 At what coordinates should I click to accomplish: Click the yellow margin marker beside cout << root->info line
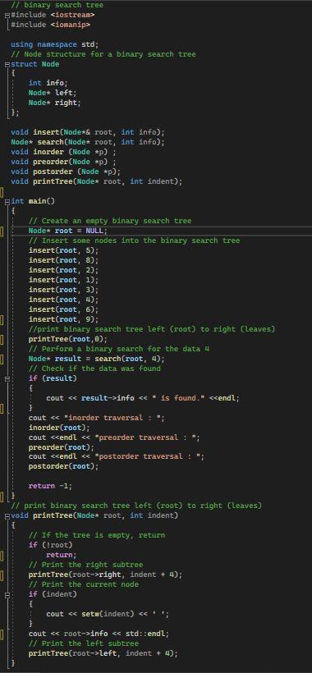click(2, 634)
